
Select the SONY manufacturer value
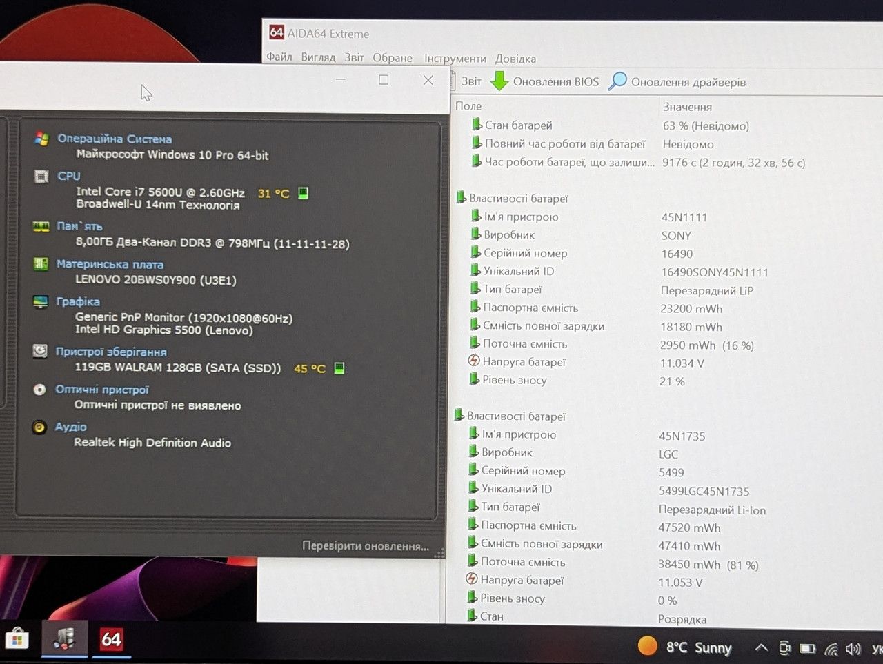[676, 236]
